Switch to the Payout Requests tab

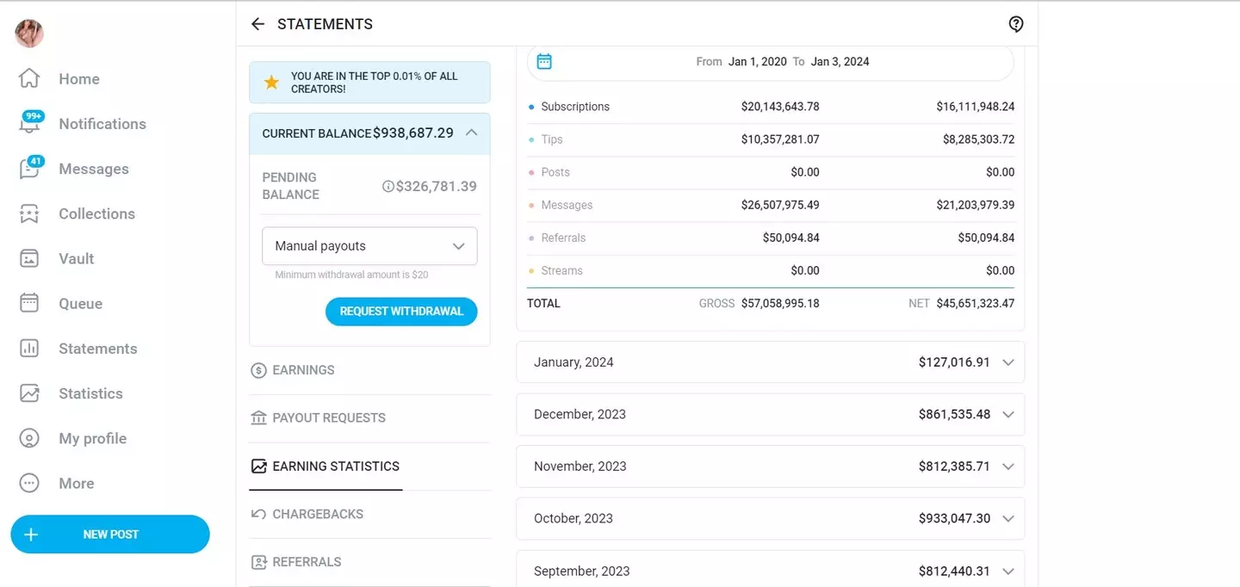pos(328,418)
